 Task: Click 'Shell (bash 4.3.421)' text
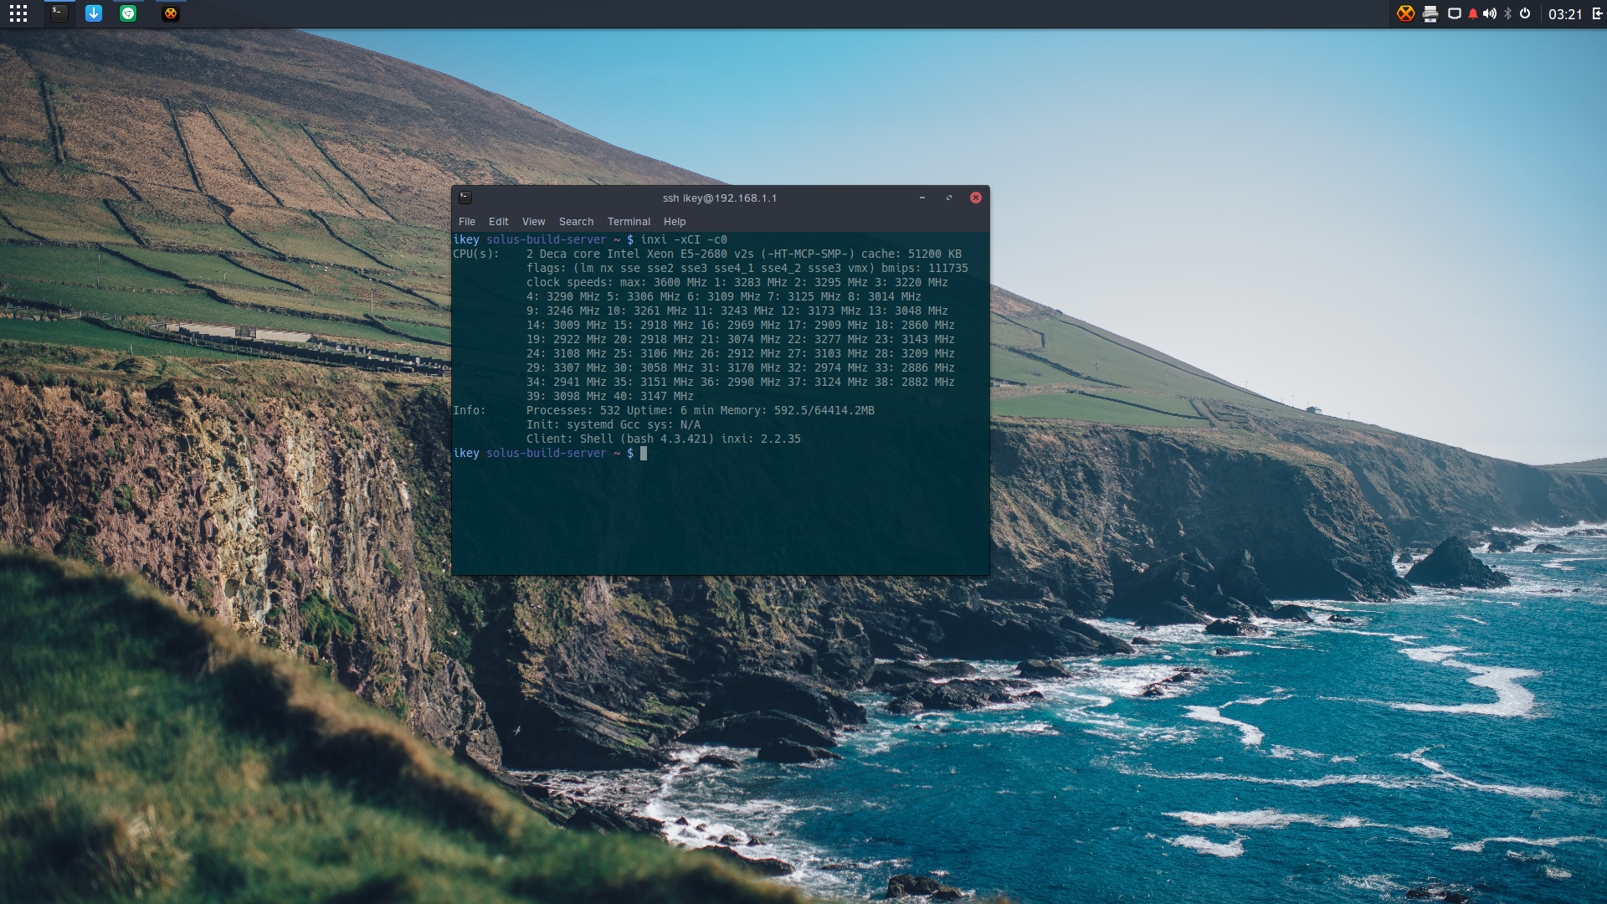tap(647, 439)
